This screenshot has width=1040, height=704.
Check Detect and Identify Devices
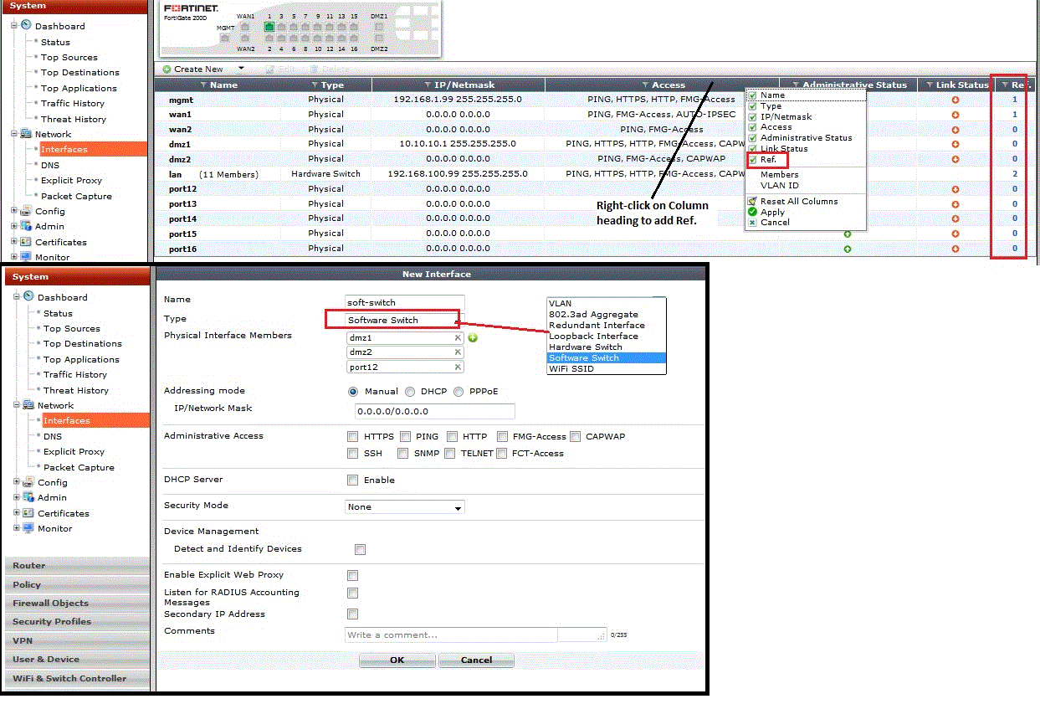pyautogui.click(x=360, y=549)
